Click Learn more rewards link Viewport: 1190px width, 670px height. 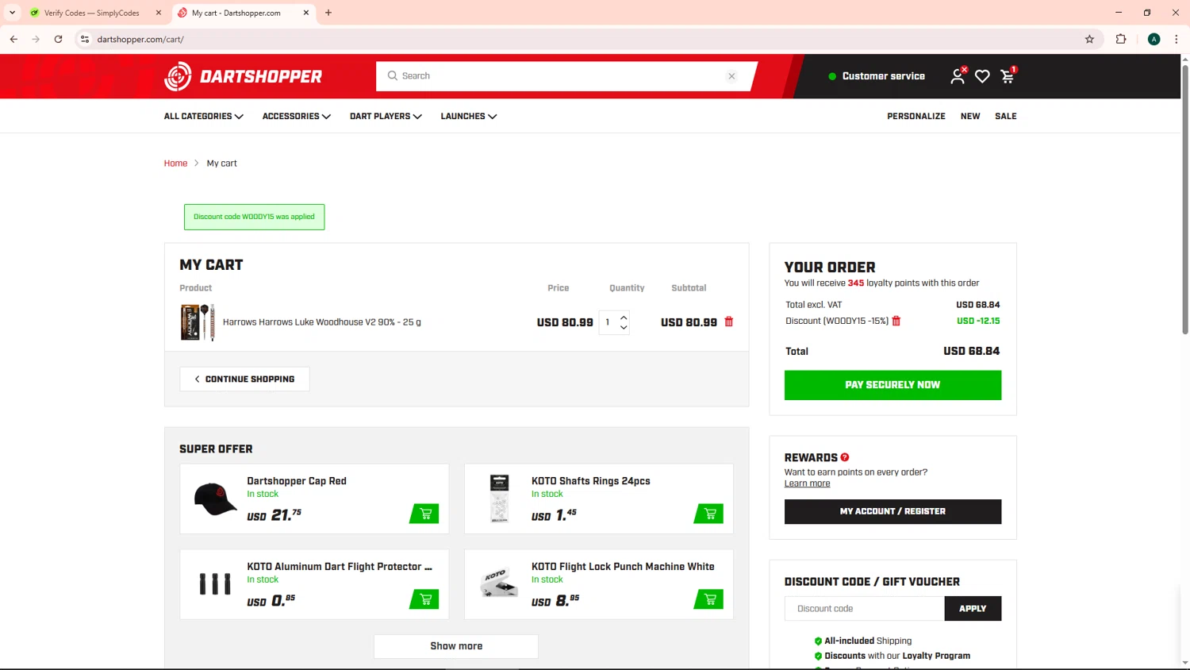pyautogui.click(x=807, y=483)
